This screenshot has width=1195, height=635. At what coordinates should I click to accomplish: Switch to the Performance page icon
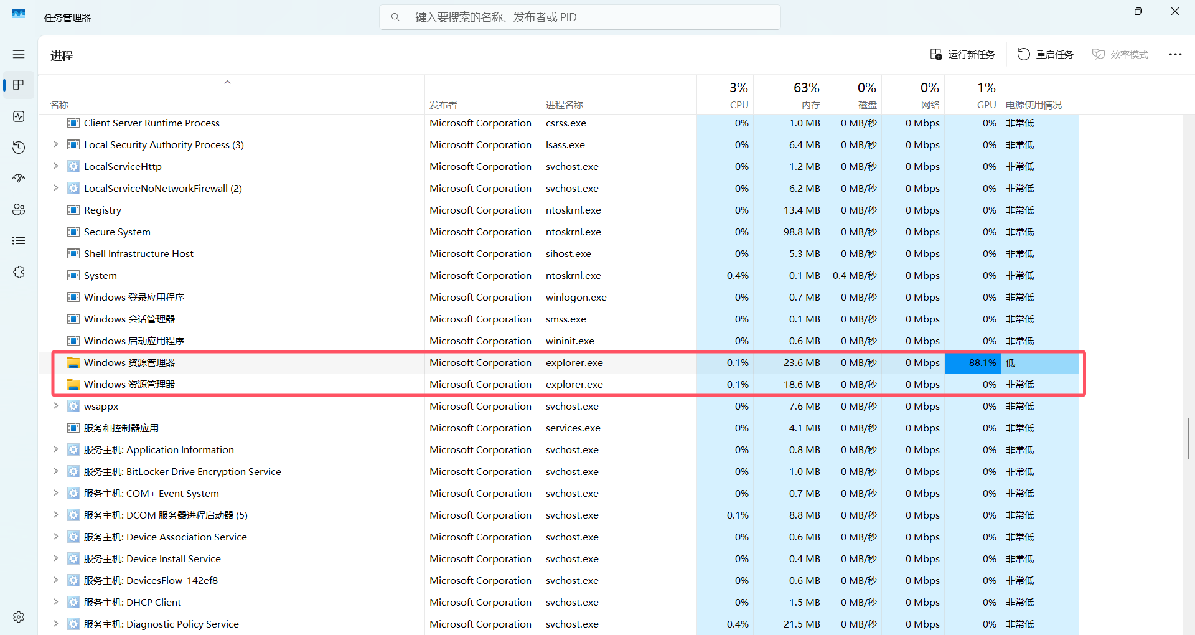pyautogui.click(x=19, y=116)
